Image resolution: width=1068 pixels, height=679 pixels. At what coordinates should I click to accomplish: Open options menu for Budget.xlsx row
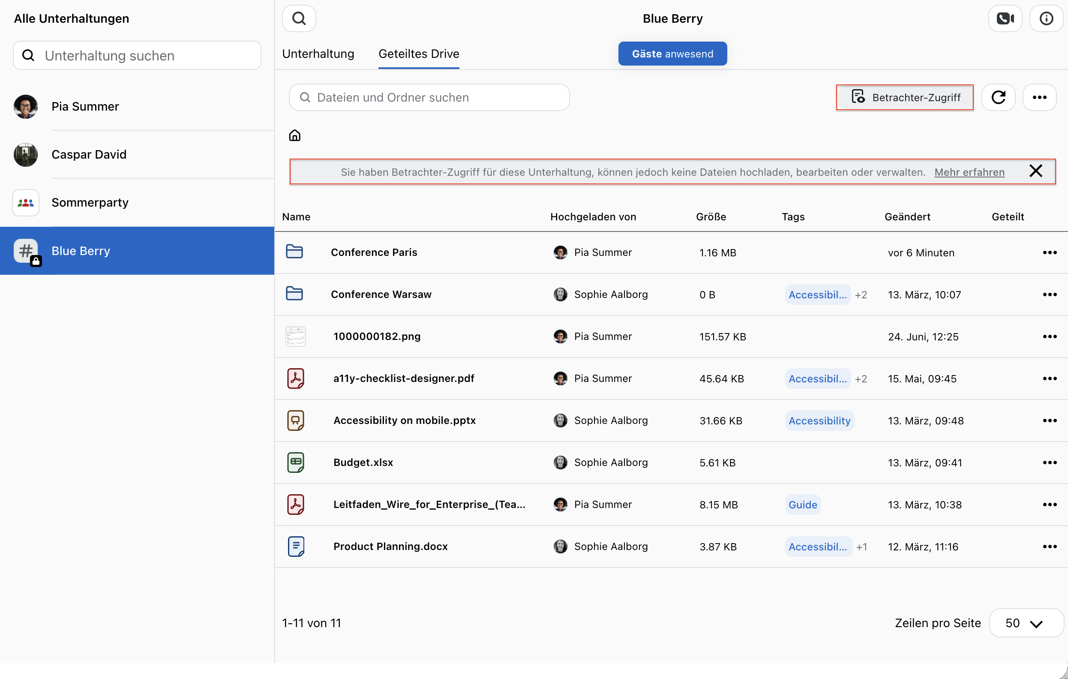(1050, 463)
